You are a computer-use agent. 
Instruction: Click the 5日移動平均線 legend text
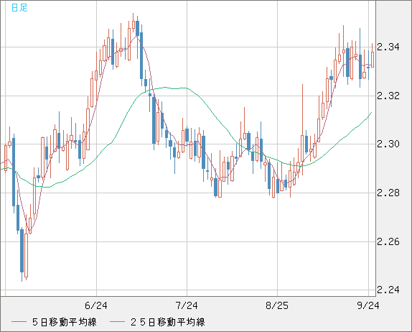coord(65,322)
